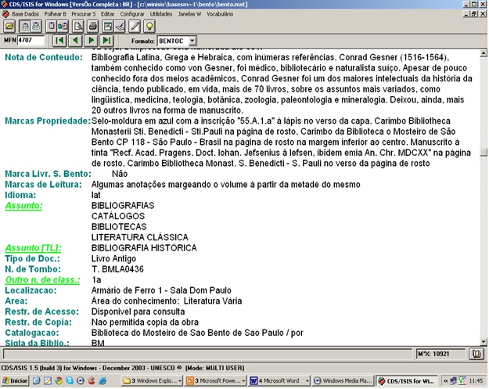Click the light bulb help icon
The height and width of the screenshot is (389, 489).
(149, 26)
